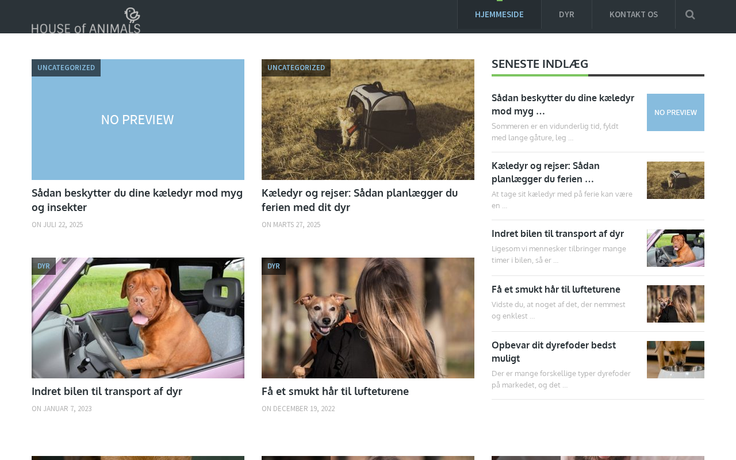
Task: Go to the Hjemmeside menu item
Action: click(499, 14)
